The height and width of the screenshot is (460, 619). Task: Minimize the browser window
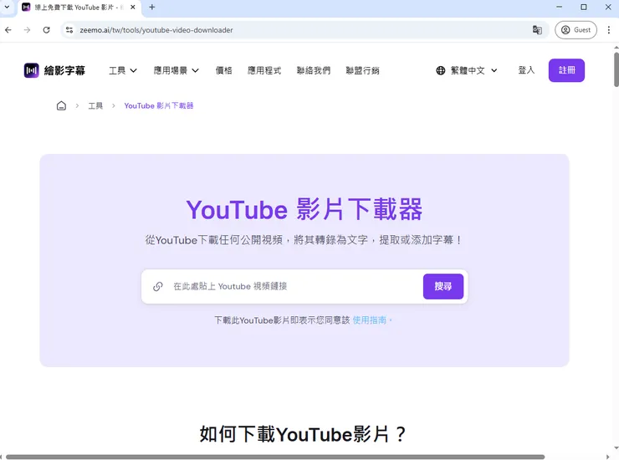[x=559, y=7]
